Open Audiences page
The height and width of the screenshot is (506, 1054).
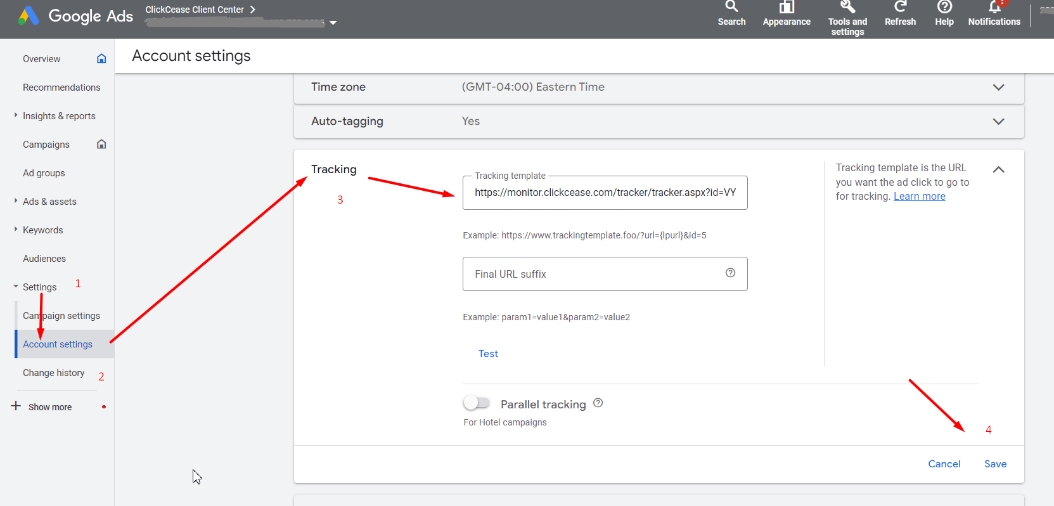coord(44,259)
